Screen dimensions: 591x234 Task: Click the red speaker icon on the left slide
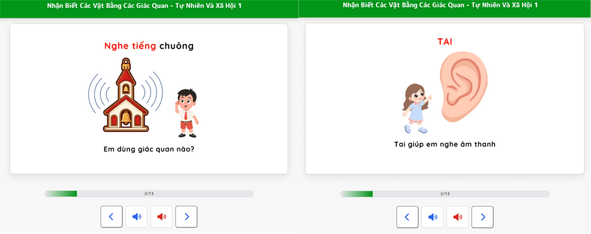(x=161, y=217)
